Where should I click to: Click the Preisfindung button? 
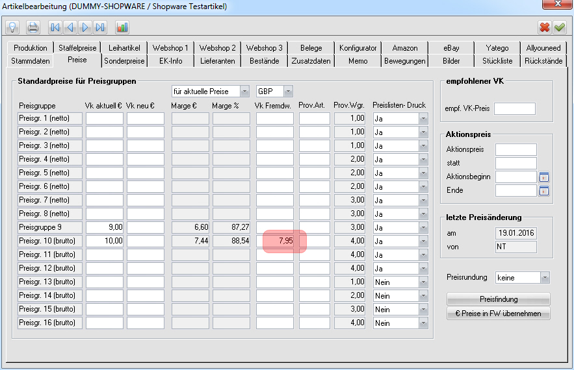tap(498, 299)
